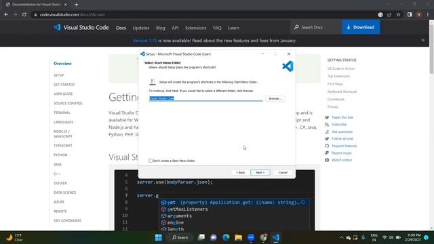
Task: Click the Report issues link
Action: click(x=342, y=153)
